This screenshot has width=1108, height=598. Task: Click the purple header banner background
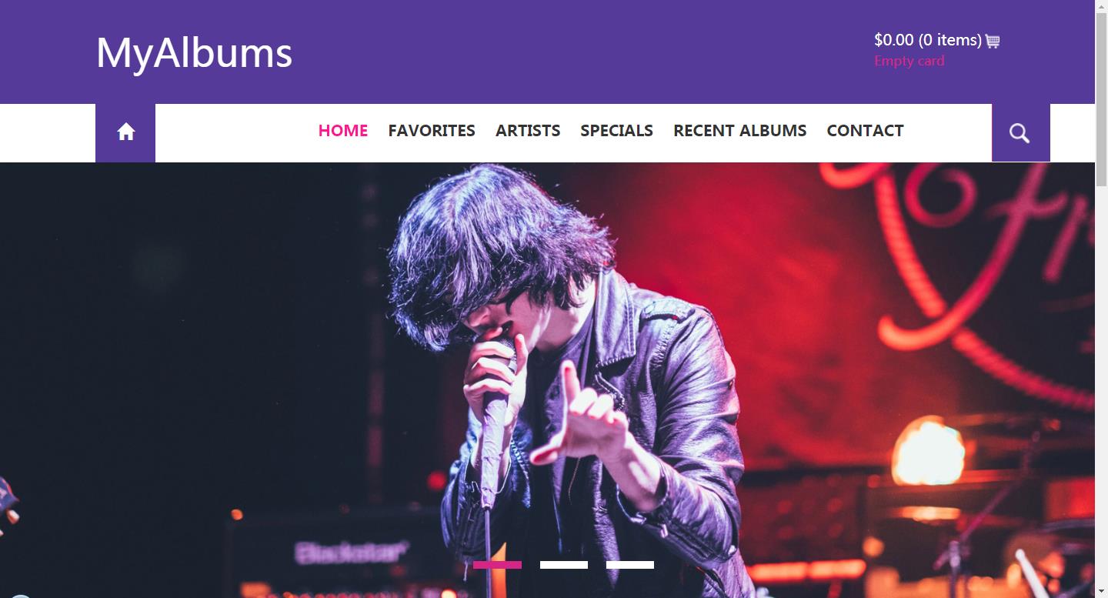(577, 52)
